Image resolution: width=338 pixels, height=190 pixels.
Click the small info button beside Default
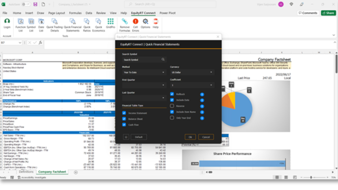[126, 137]
